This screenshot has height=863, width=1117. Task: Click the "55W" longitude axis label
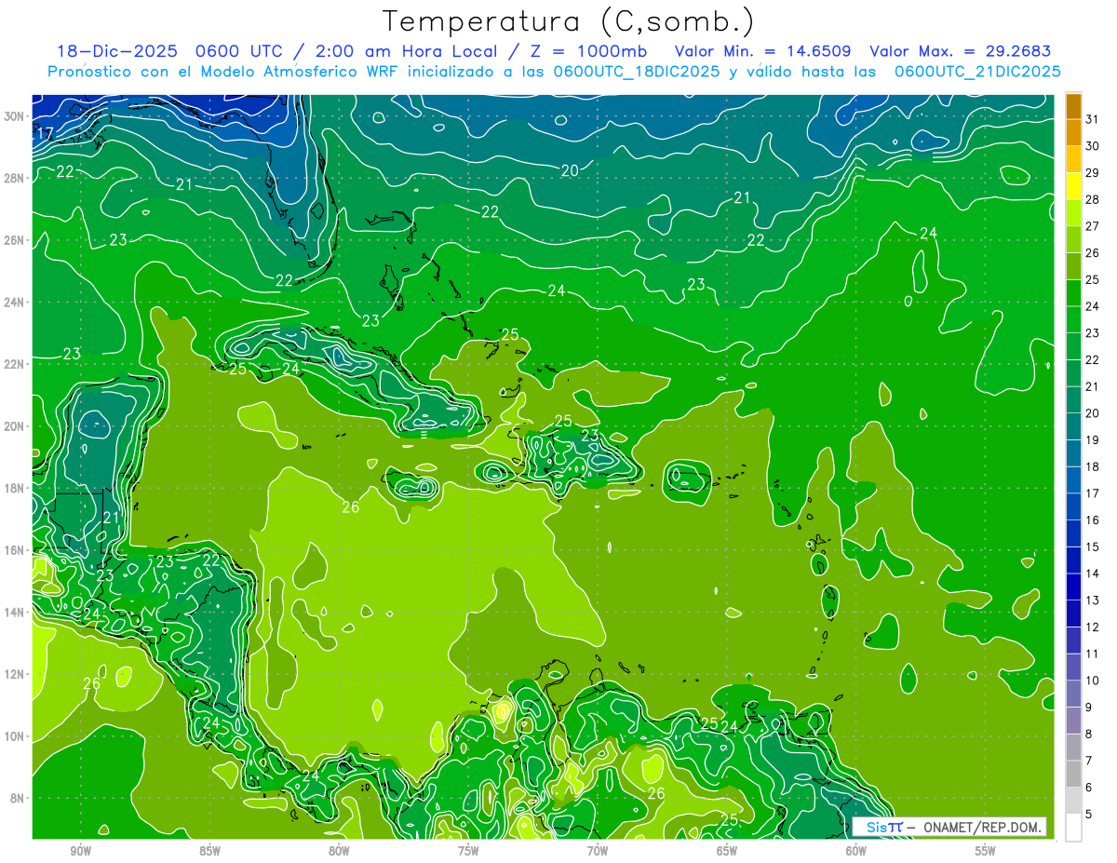(986, 851)
